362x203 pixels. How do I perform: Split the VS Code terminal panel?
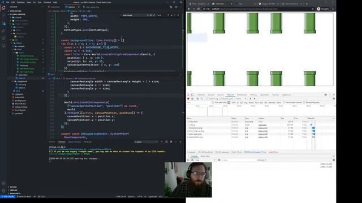(166, 142)
